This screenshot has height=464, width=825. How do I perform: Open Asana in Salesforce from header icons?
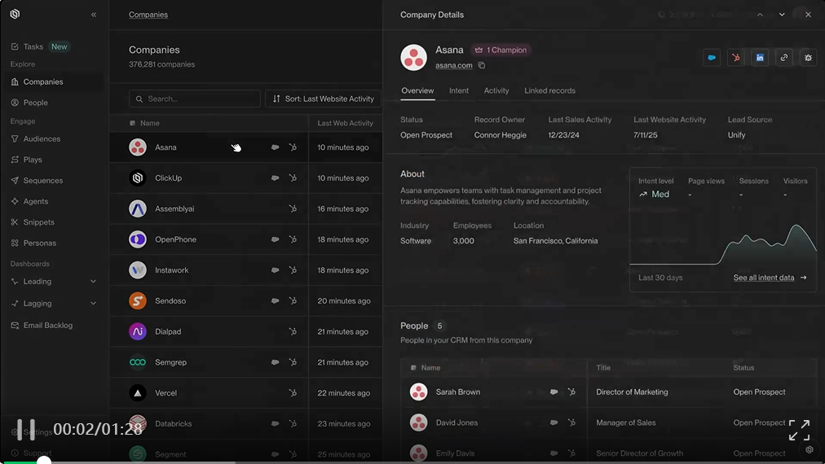click(x=712, y=58)
